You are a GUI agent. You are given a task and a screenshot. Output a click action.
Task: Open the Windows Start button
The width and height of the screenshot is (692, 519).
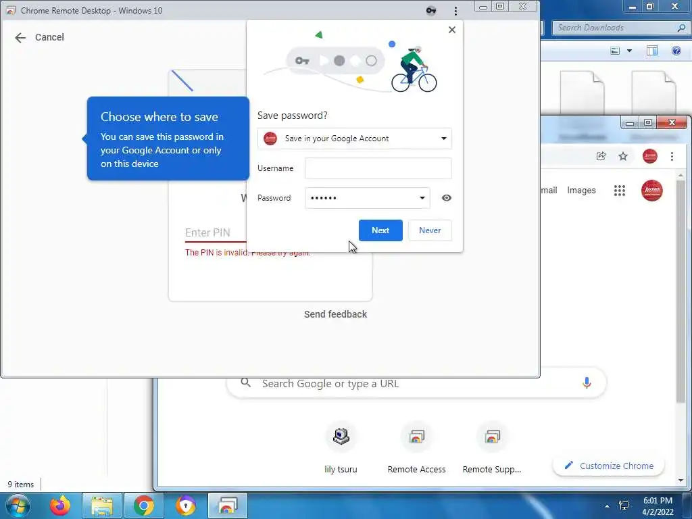(x=18, y=505)
